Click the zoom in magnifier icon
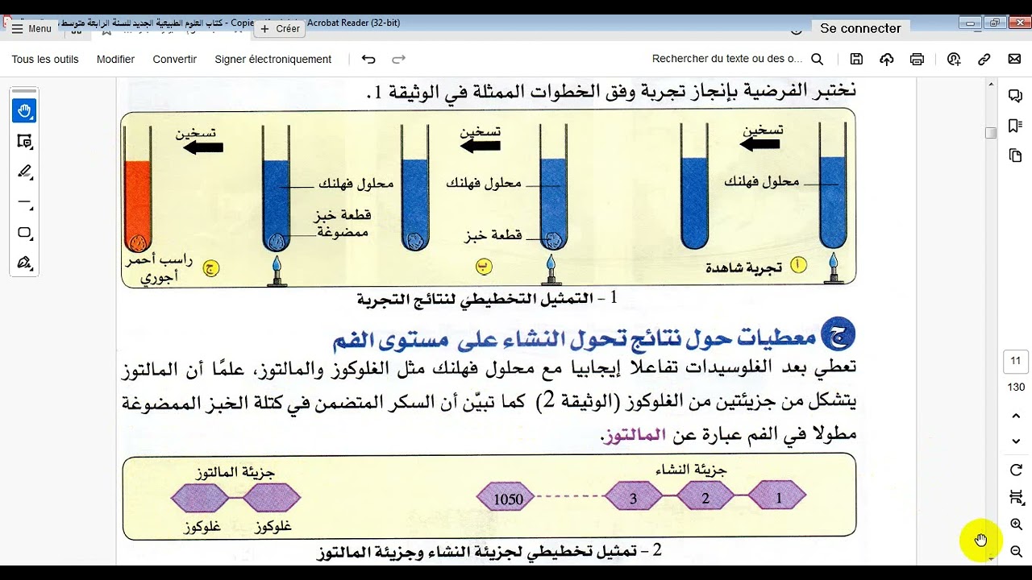The image size is (1032, 580). click(1016, 524)
